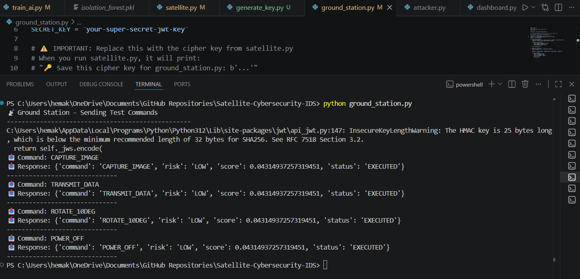Open changes compare icon in editor toolbar

click(545, 7)
